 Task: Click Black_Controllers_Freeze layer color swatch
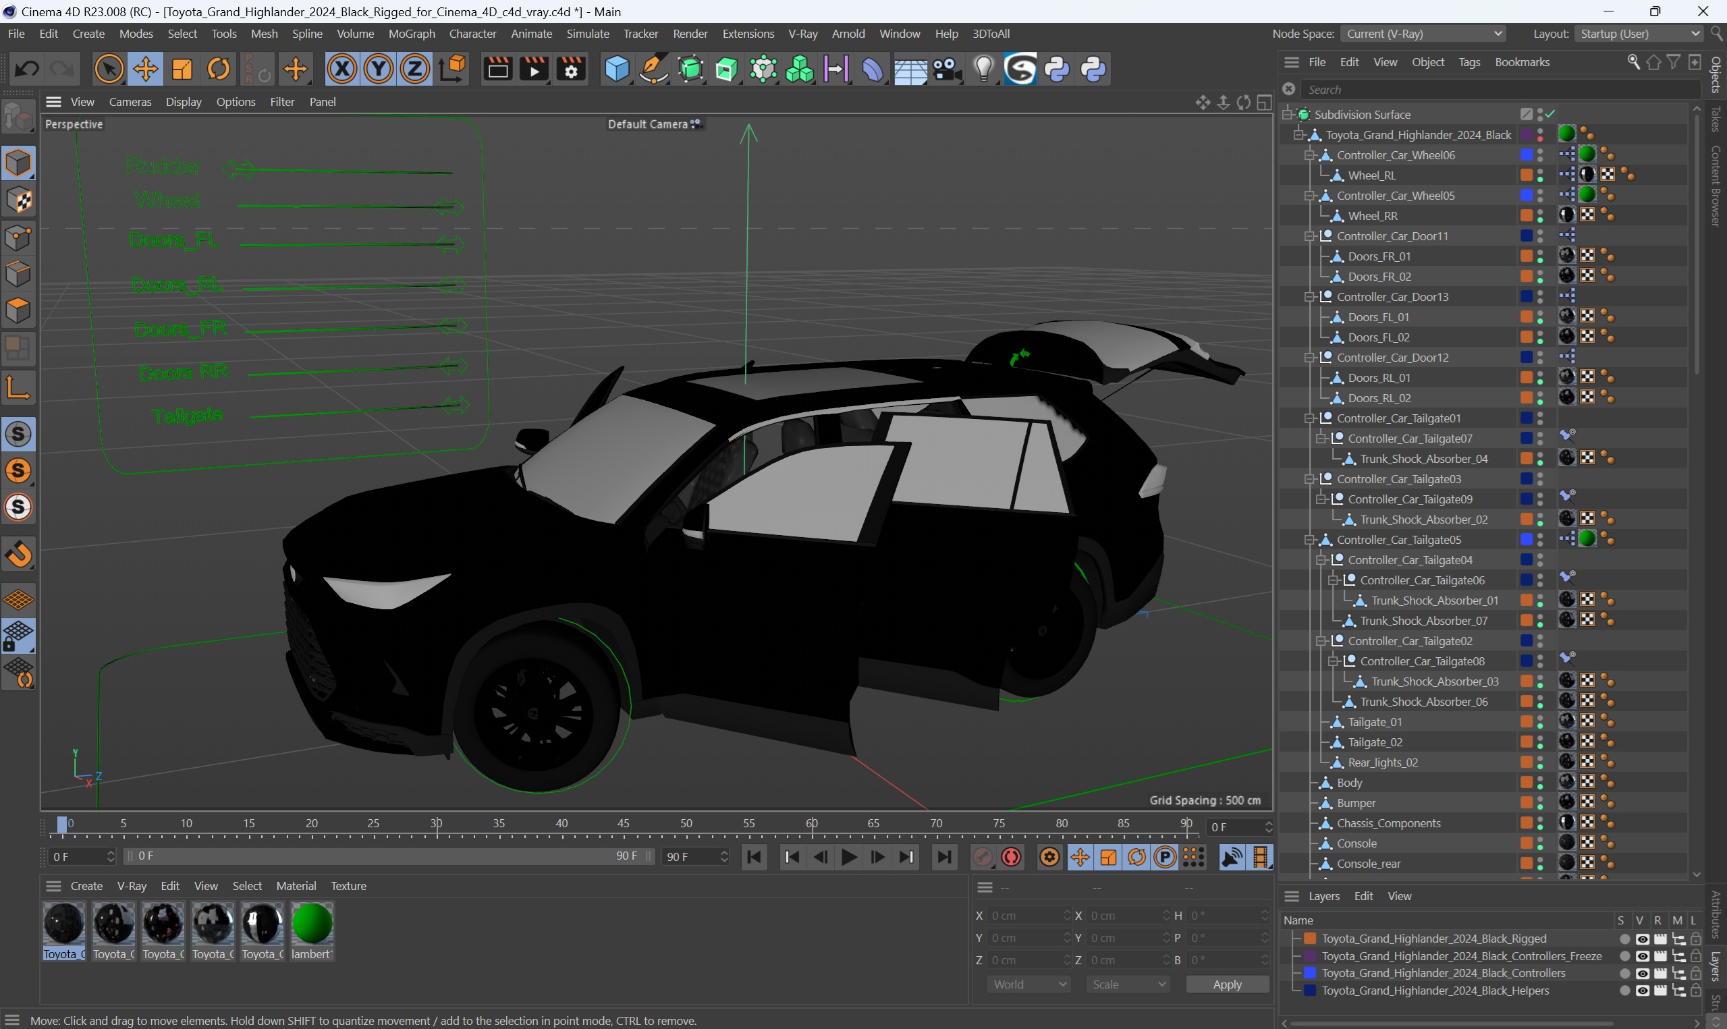1311,956
